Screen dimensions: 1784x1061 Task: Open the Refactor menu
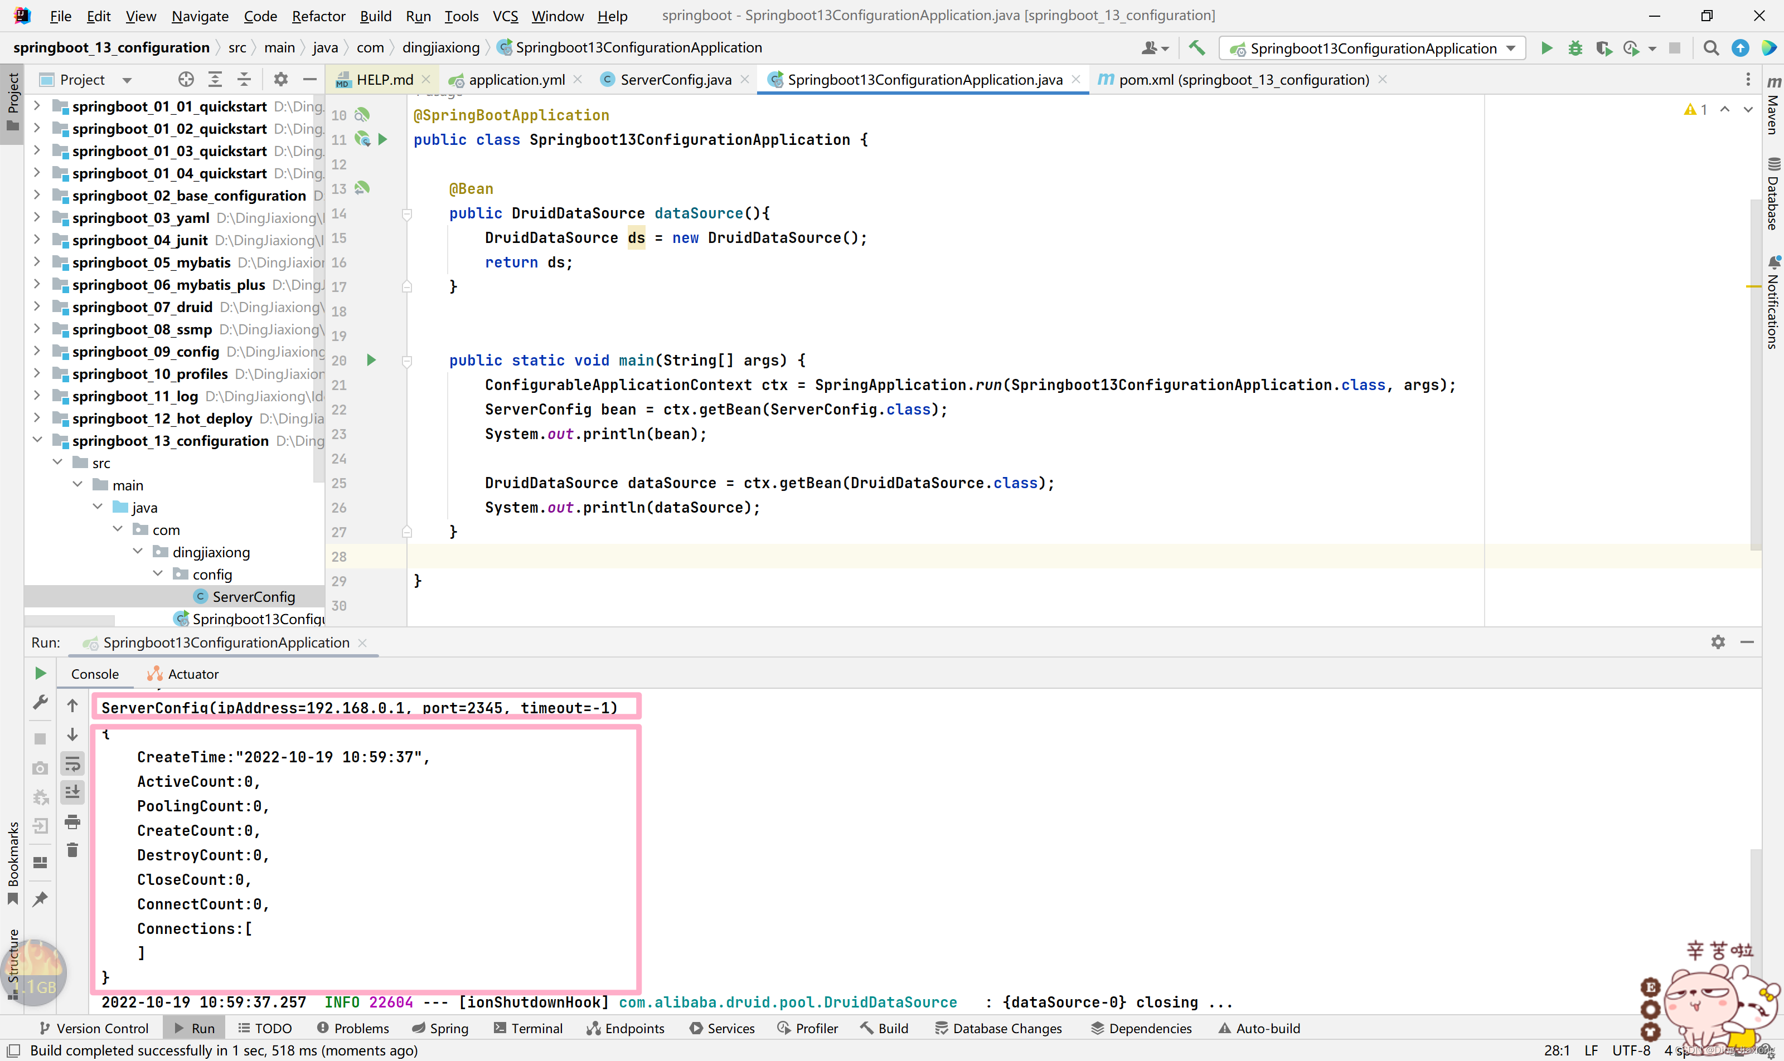point(318,16)
